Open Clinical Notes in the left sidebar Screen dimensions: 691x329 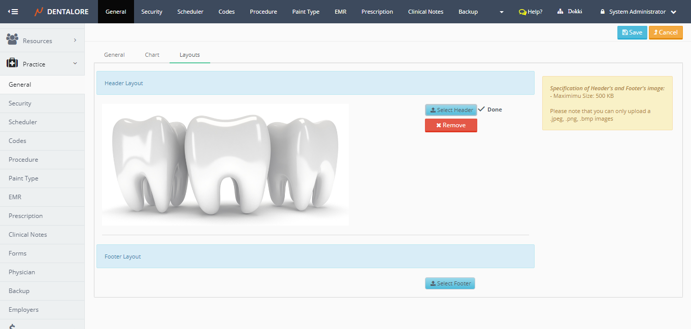click(28, 235)
